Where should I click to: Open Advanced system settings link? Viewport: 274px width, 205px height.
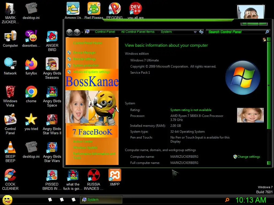tap(92, 72)
